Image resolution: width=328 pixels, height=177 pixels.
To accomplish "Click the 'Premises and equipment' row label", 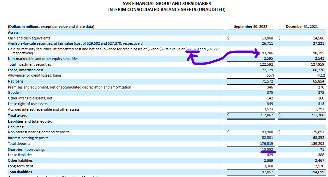I will tap(69, 87).
